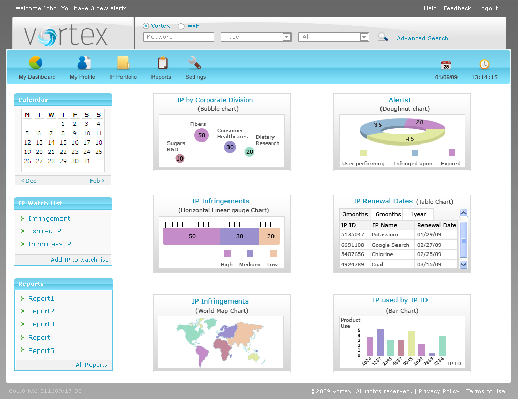Click the search magnifier icon
Screen dimensions: 518x399
(382, 37)
